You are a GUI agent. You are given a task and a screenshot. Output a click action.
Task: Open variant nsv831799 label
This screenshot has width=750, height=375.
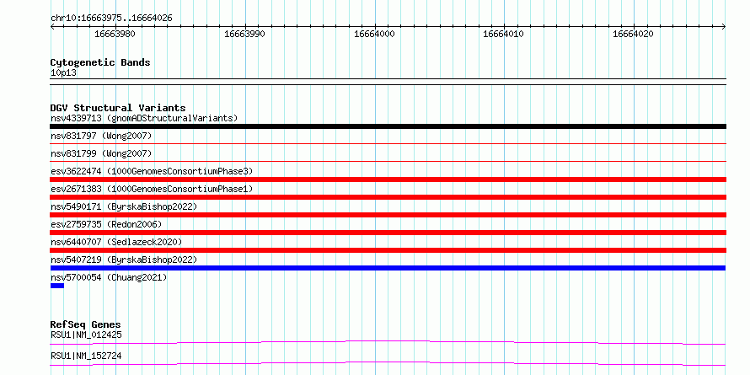click(101, 153)
